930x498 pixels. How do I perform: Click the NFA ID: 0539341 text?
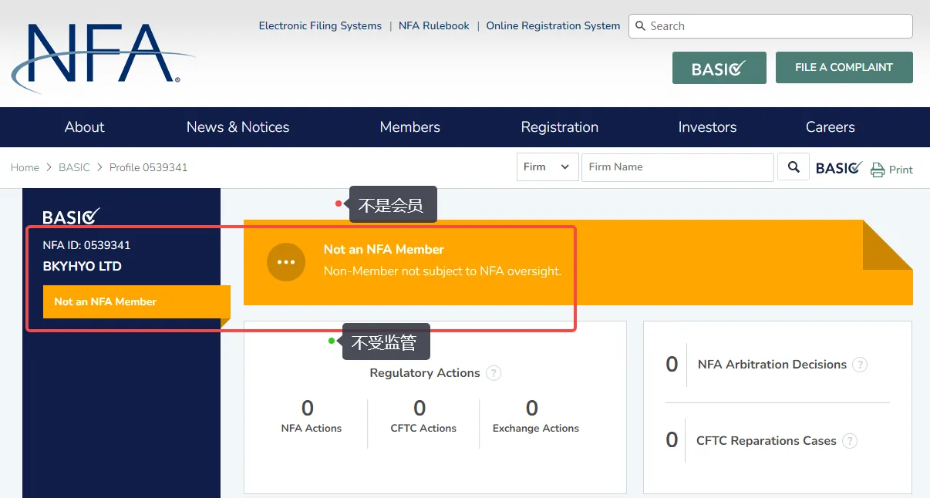click(x=86, y=245)
